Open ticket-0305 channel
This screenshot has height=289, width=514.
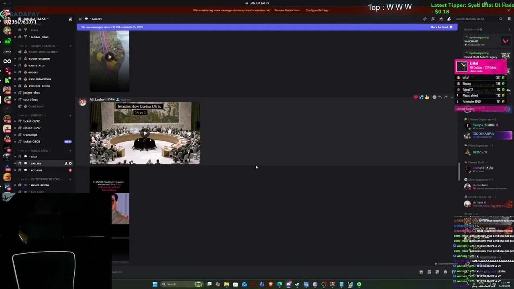(44, 142)
